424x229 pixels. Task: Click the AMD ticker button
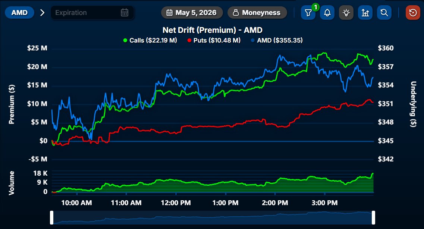19,13
